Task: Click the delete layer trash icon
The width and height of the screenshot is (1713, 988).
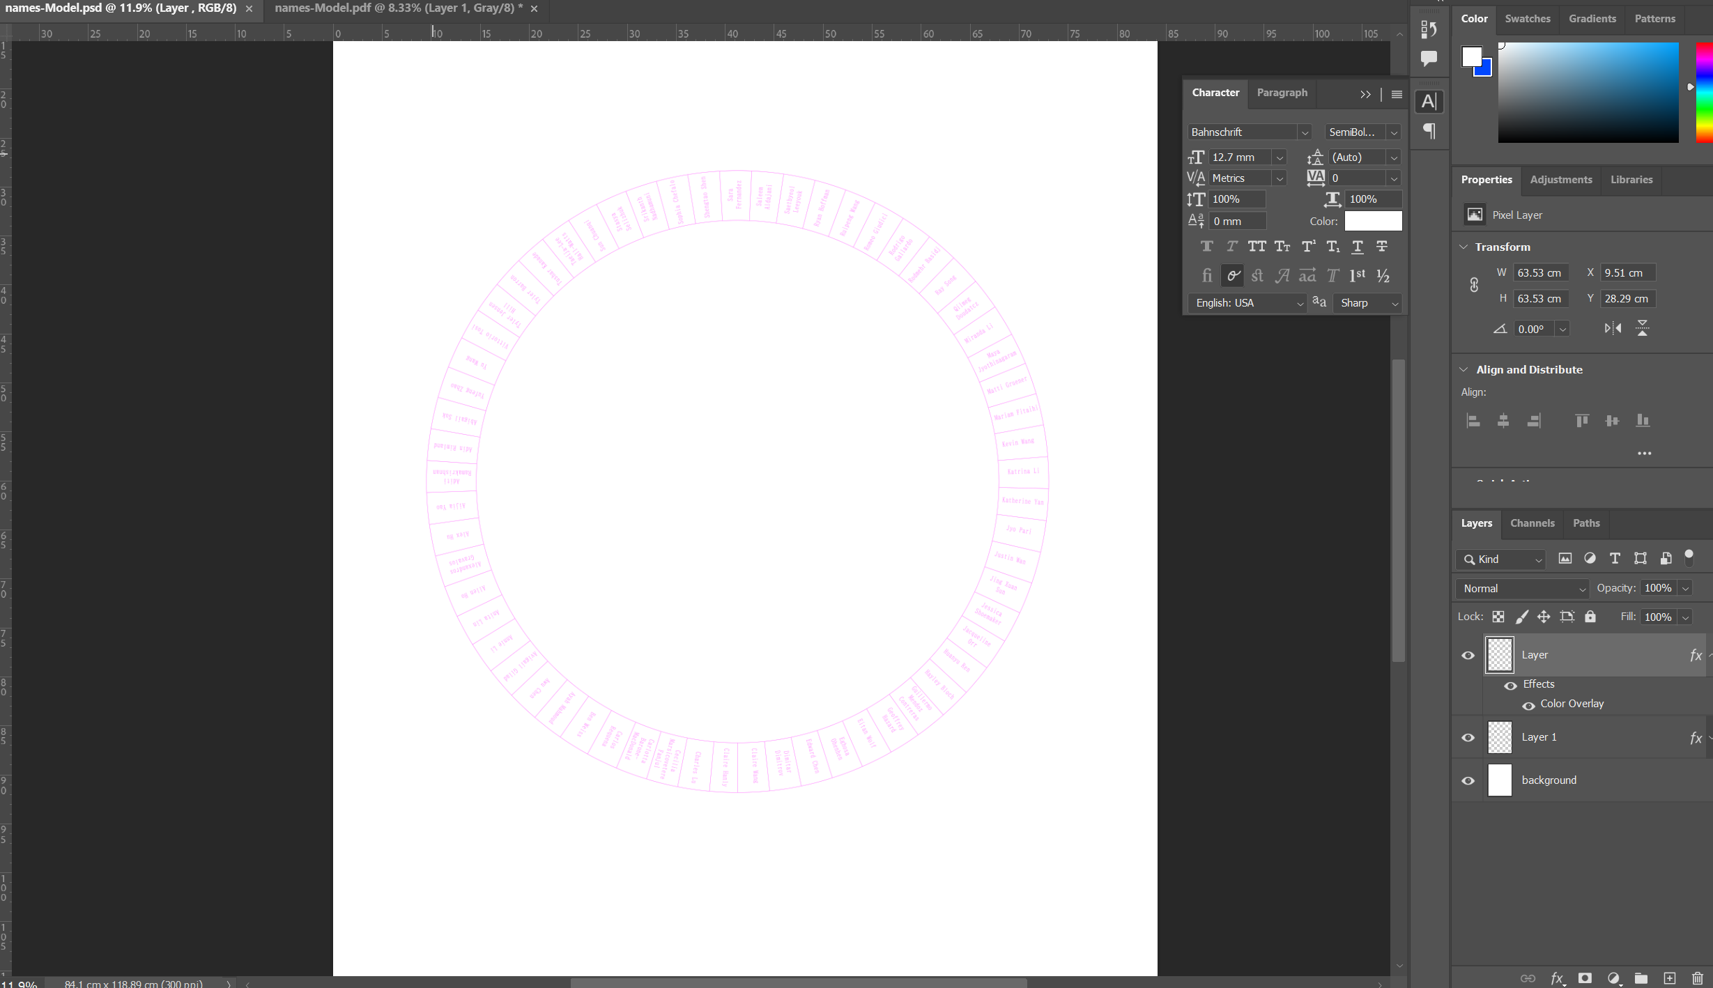Action: click(1698, 978)
